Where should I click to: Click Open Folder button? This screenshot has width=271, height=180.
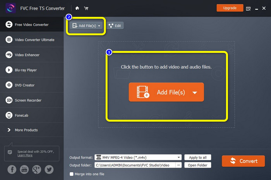click(198, 165)
